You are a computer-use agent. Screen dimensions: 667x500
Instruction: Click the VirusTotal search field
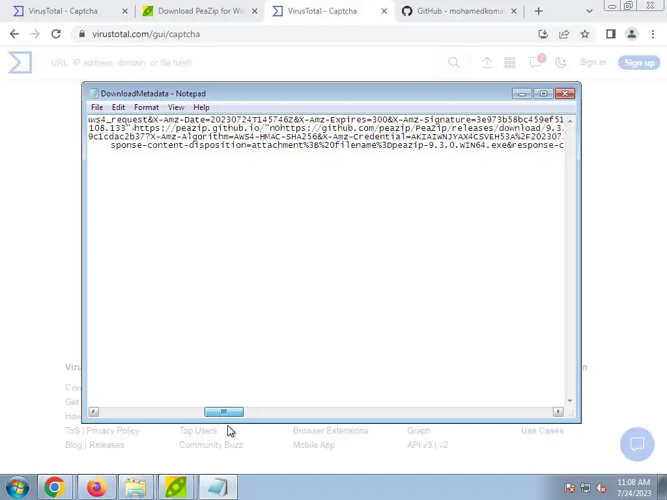pyautogui.click(x=242, y=63)
